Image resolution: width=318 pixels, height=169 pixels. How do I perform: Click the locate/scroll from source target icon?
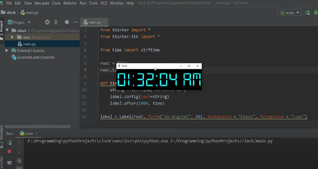(x=47, y=22)
